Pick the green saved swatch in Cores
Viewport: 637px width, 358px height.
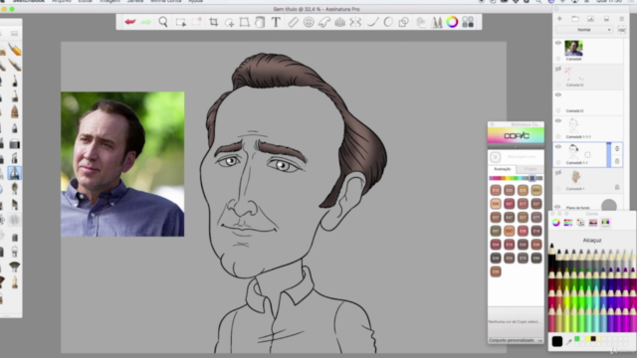[577, 338]
